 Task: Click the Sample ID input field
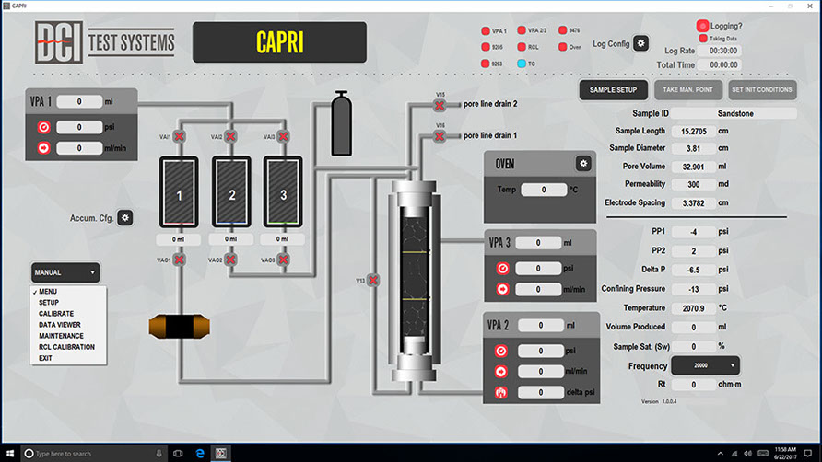[734, 113]
